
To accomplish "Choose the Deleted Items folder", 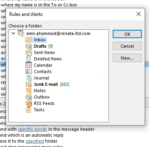I will pos(48,59).
